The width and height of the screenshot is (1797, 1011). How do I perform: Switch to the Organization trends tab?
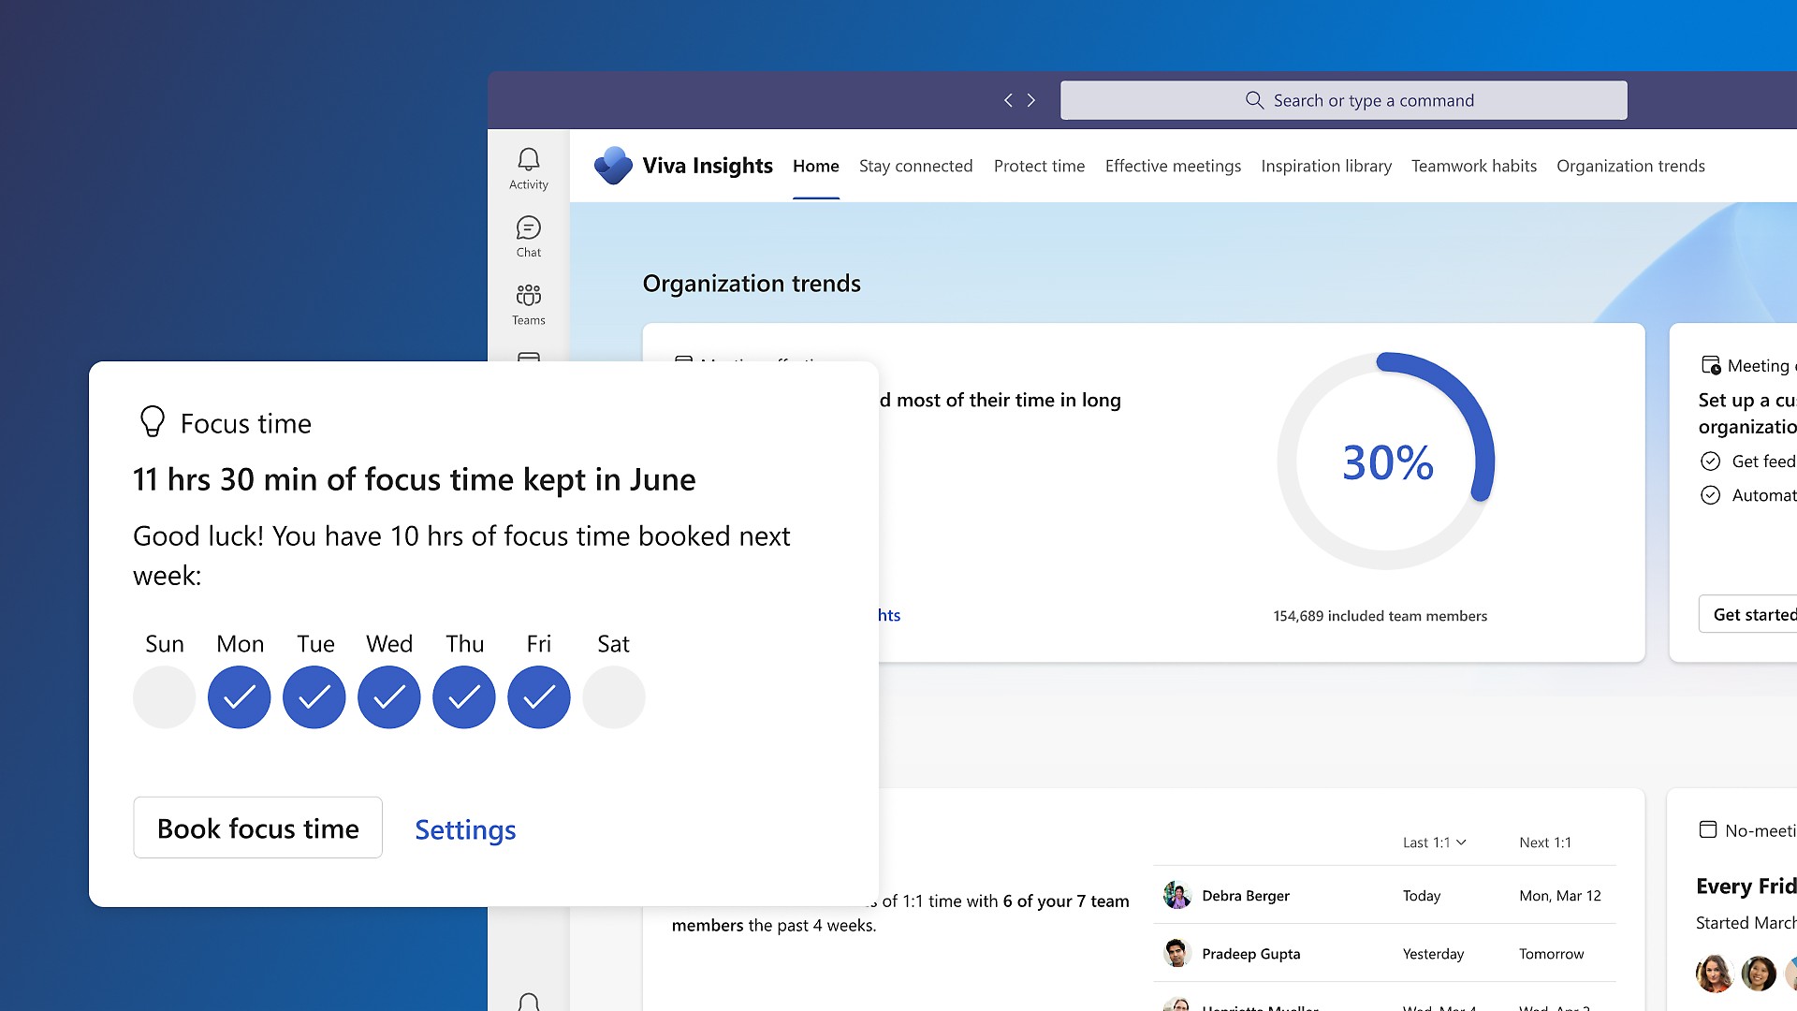click(x=1630, y=166)
